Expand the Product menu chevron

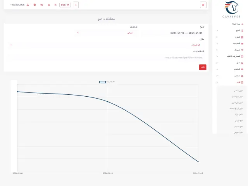tap(217, 31)
